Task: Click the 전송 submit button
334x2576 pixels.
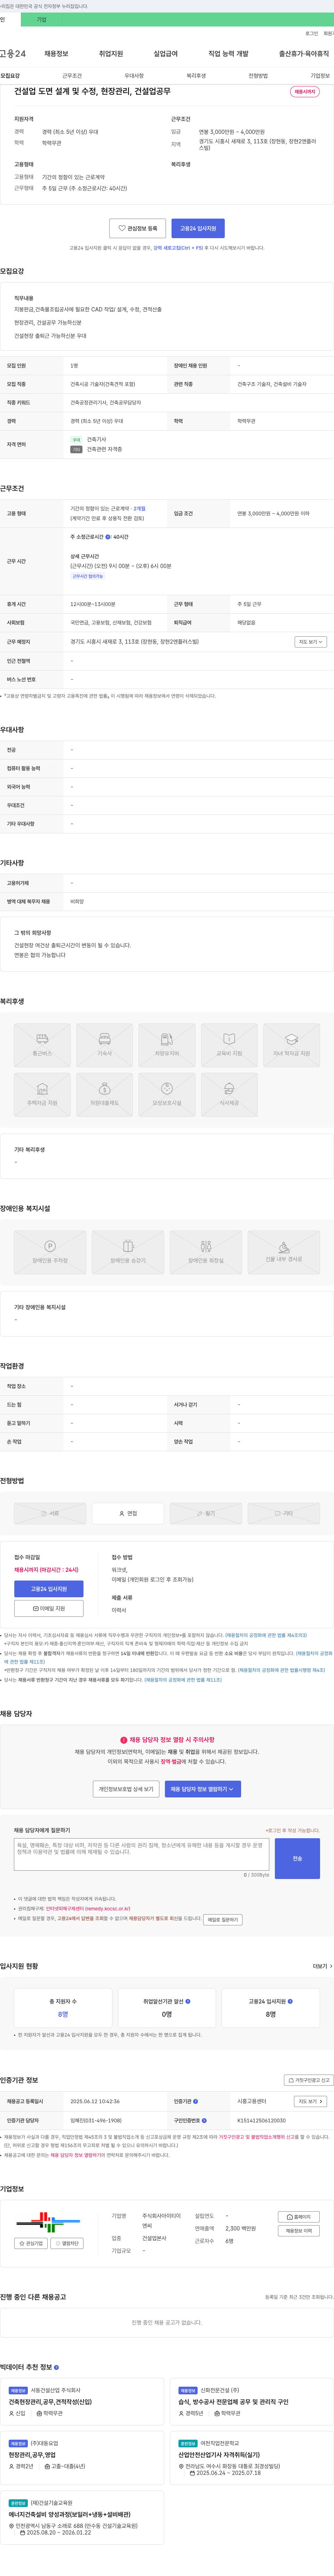Action: [x=297, y=1858]
